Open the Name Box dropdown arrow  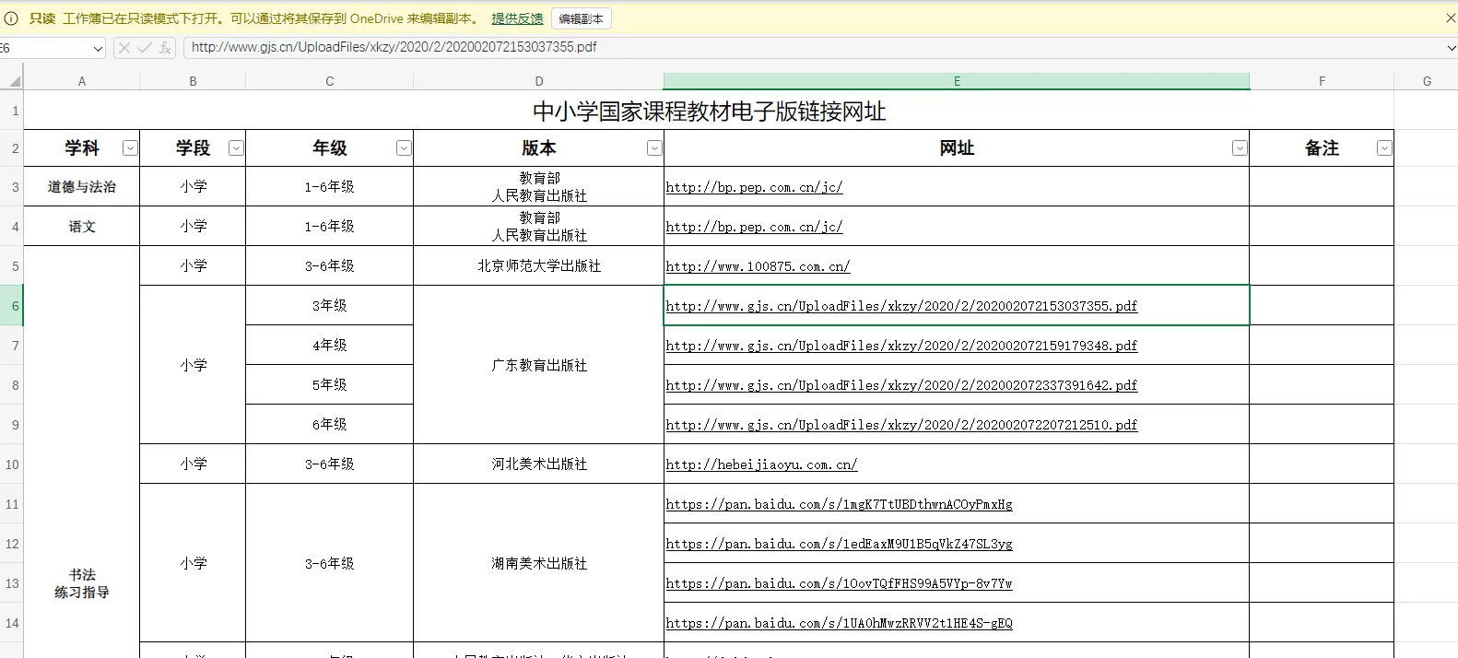pos(98,48)
